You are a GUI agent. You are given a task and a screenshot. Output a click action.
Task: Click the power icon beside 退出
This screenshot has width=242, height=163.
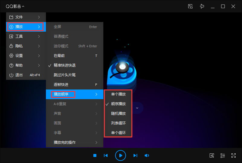pos(11,75)
